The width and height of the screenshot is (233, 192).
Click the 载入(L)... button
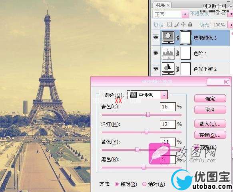[210, 124]
